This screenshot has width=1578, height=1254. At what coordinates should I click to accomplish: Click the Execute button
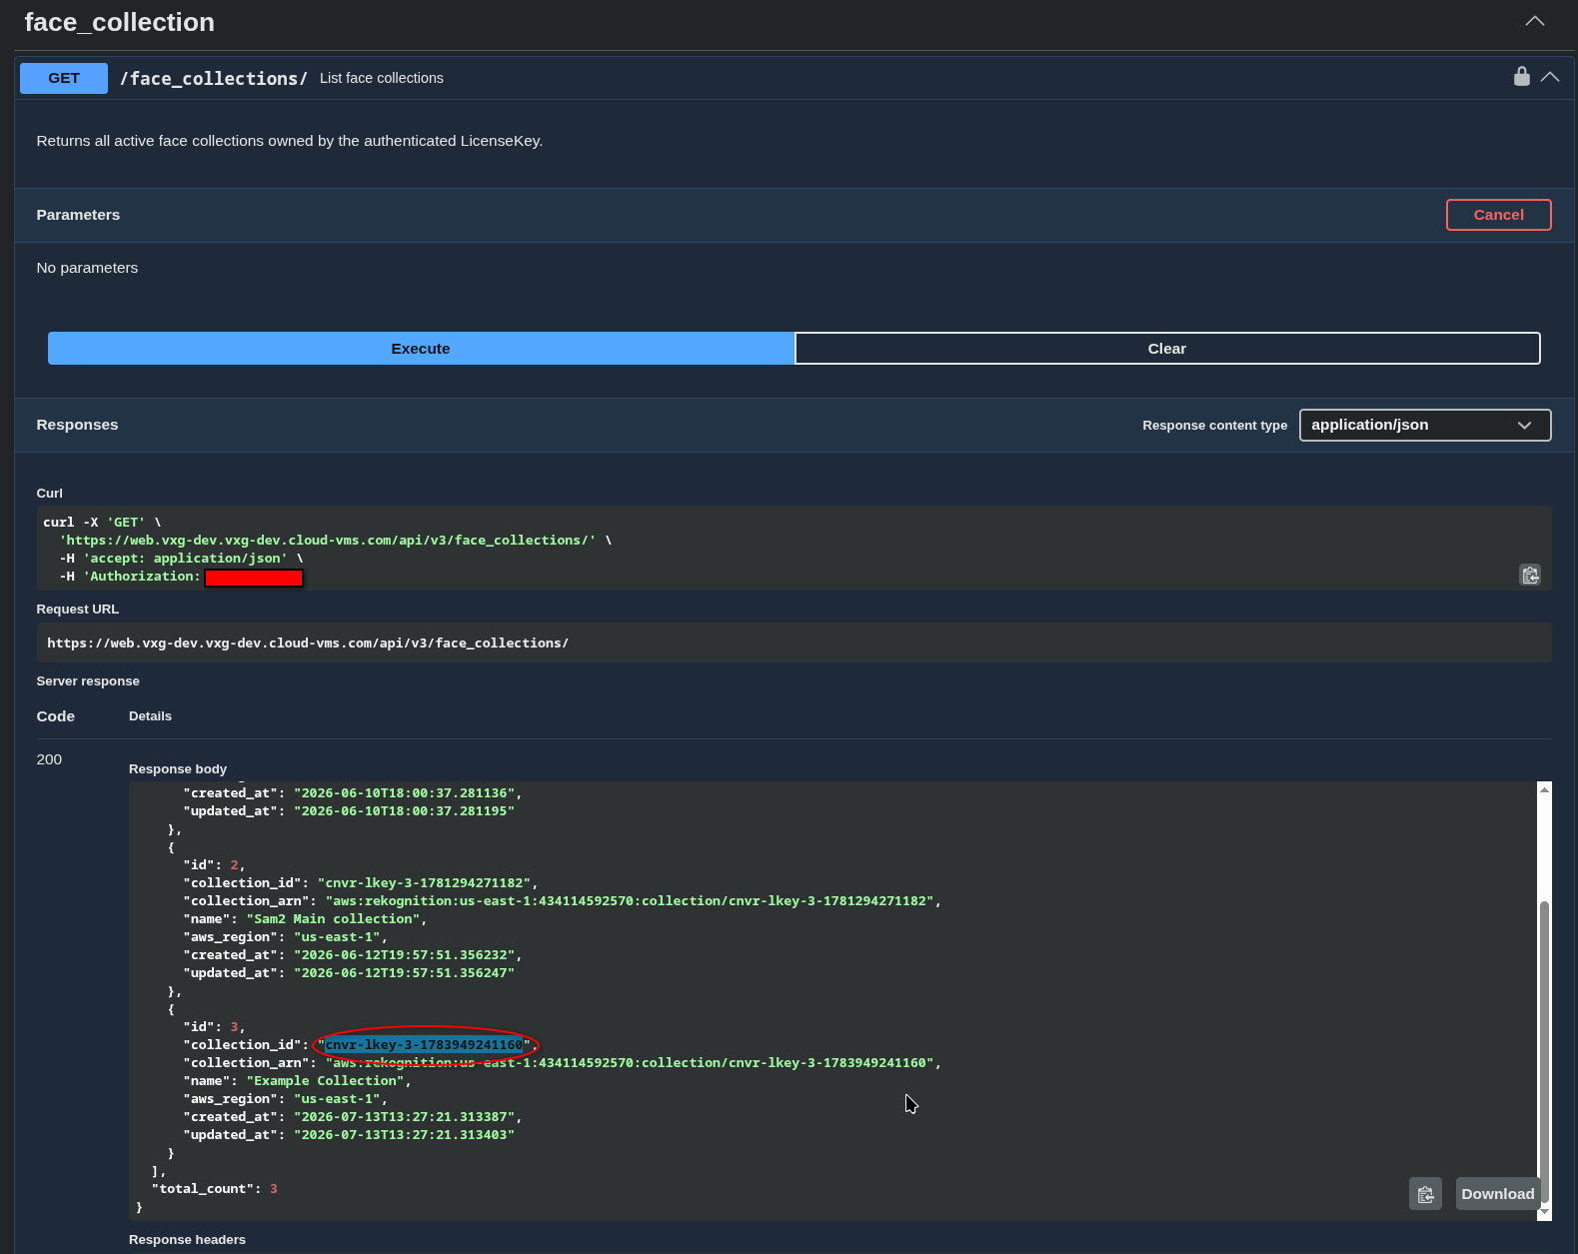(x=421, y=349)
